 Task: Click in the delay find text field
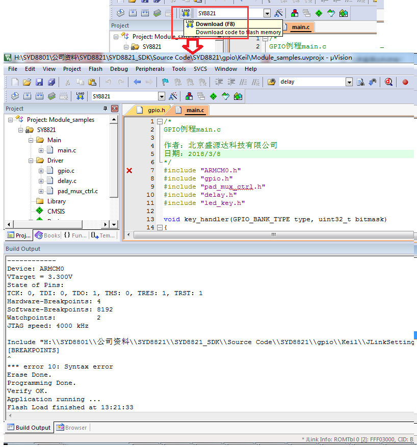[312, 82]
